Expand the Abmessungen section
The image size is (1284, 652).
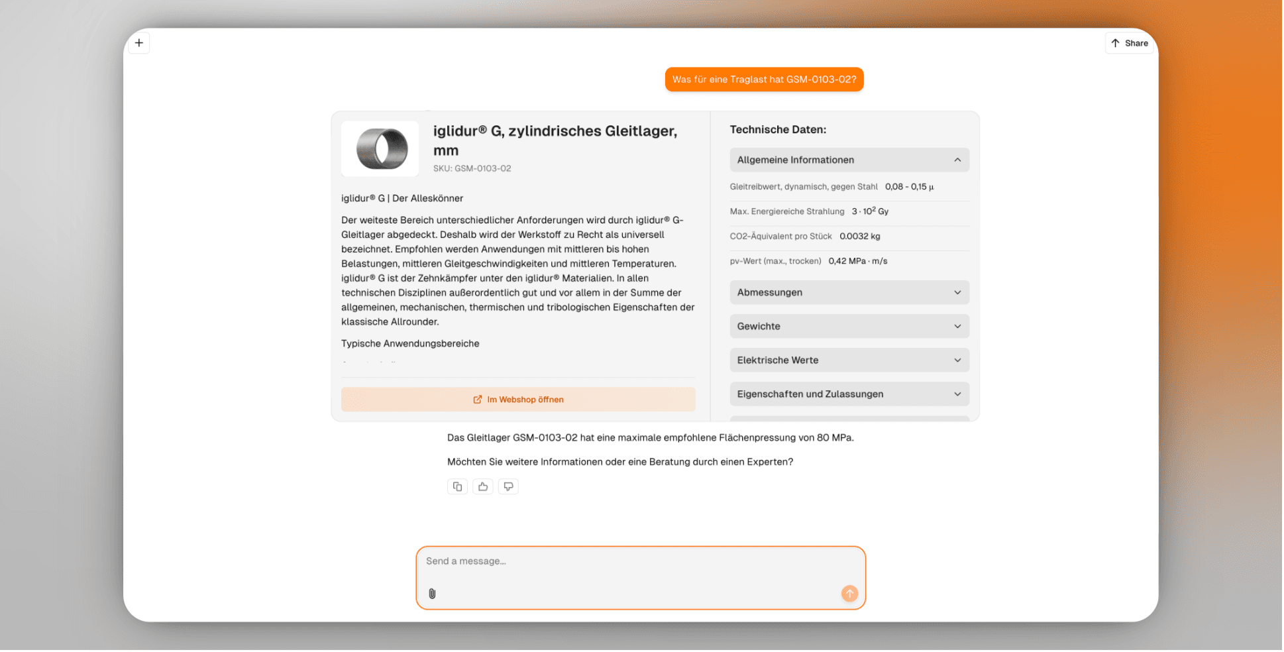point(849,292)
